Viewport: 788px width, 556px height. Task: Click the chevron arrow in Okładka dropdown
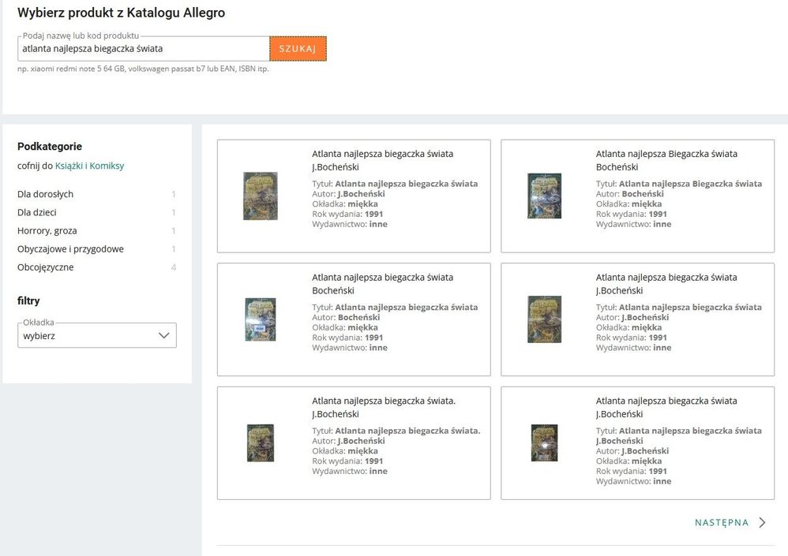point(164,336)
